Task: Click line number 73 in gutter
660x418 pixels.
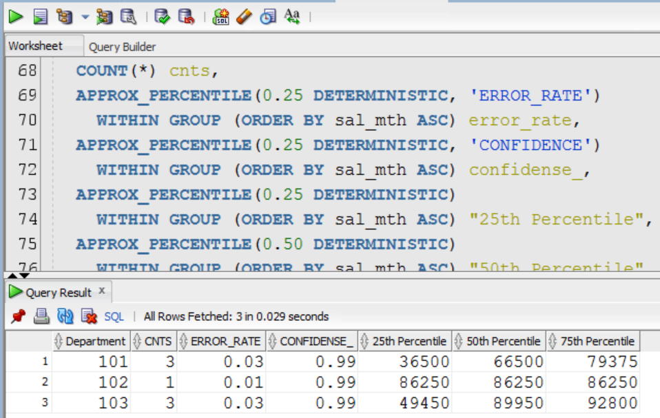Action: (27, 194)
